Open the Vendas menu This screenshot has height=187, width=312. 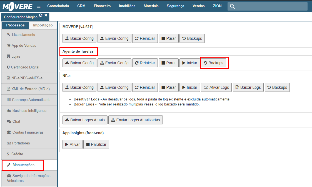(199, 6)
